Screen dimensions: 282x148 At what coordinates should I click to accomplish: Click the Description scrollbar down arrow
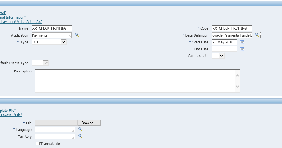point(237,86)
